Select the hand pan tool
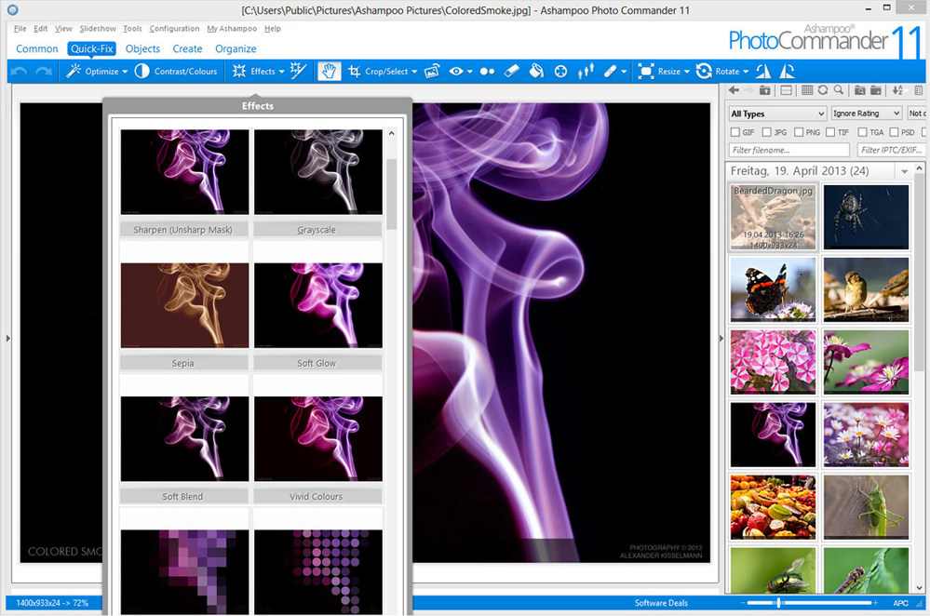930x616 pixels. coord(329,72)
